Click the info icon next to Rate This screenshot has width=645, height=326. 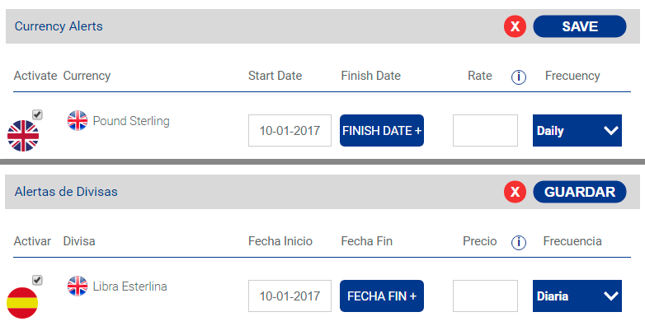518,77
